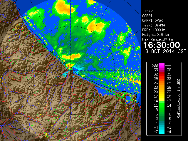Select the Max Range:80 km text
The image size is (188, 141).
157,39
